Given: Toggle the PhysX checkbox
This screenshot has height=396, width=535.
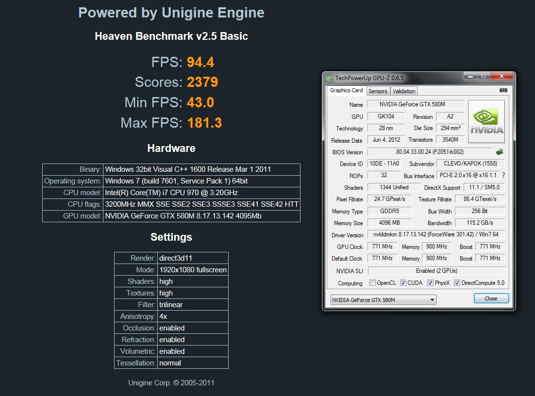Looking at the screenshot, I should [x=430, y=283].
